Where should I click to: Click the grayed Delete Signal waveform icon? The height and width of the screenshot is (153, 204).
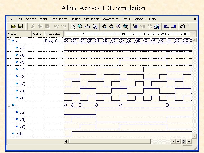coord(143,26)
